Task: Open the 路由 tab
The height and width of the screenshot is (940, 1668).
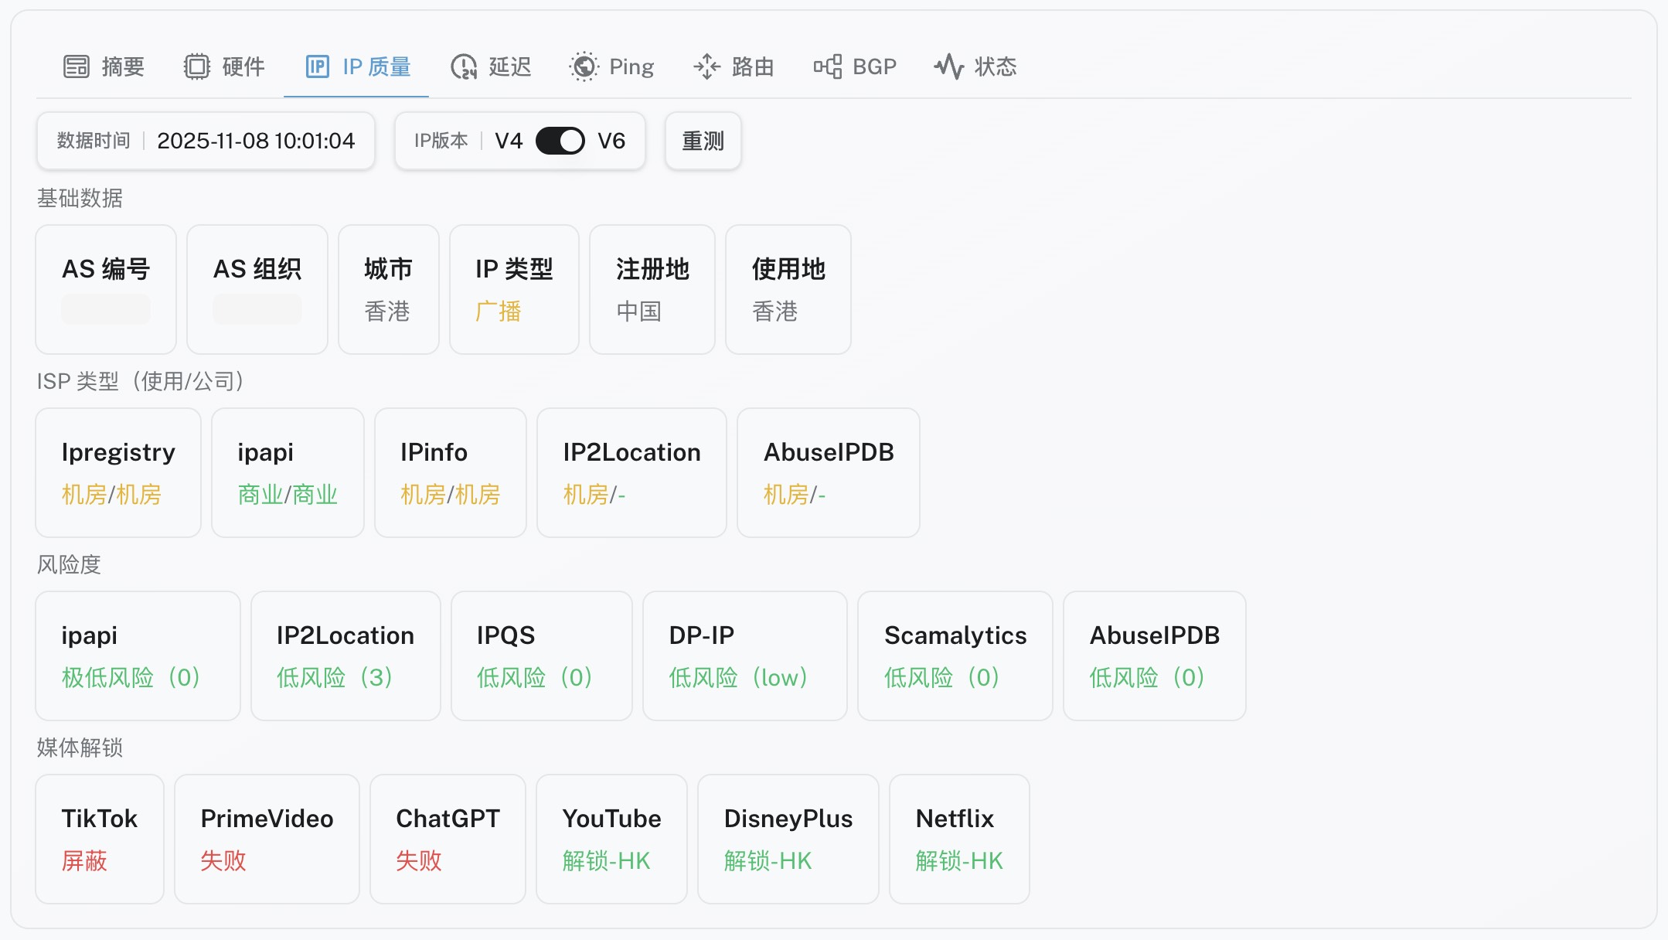Action: click(752, 66)
